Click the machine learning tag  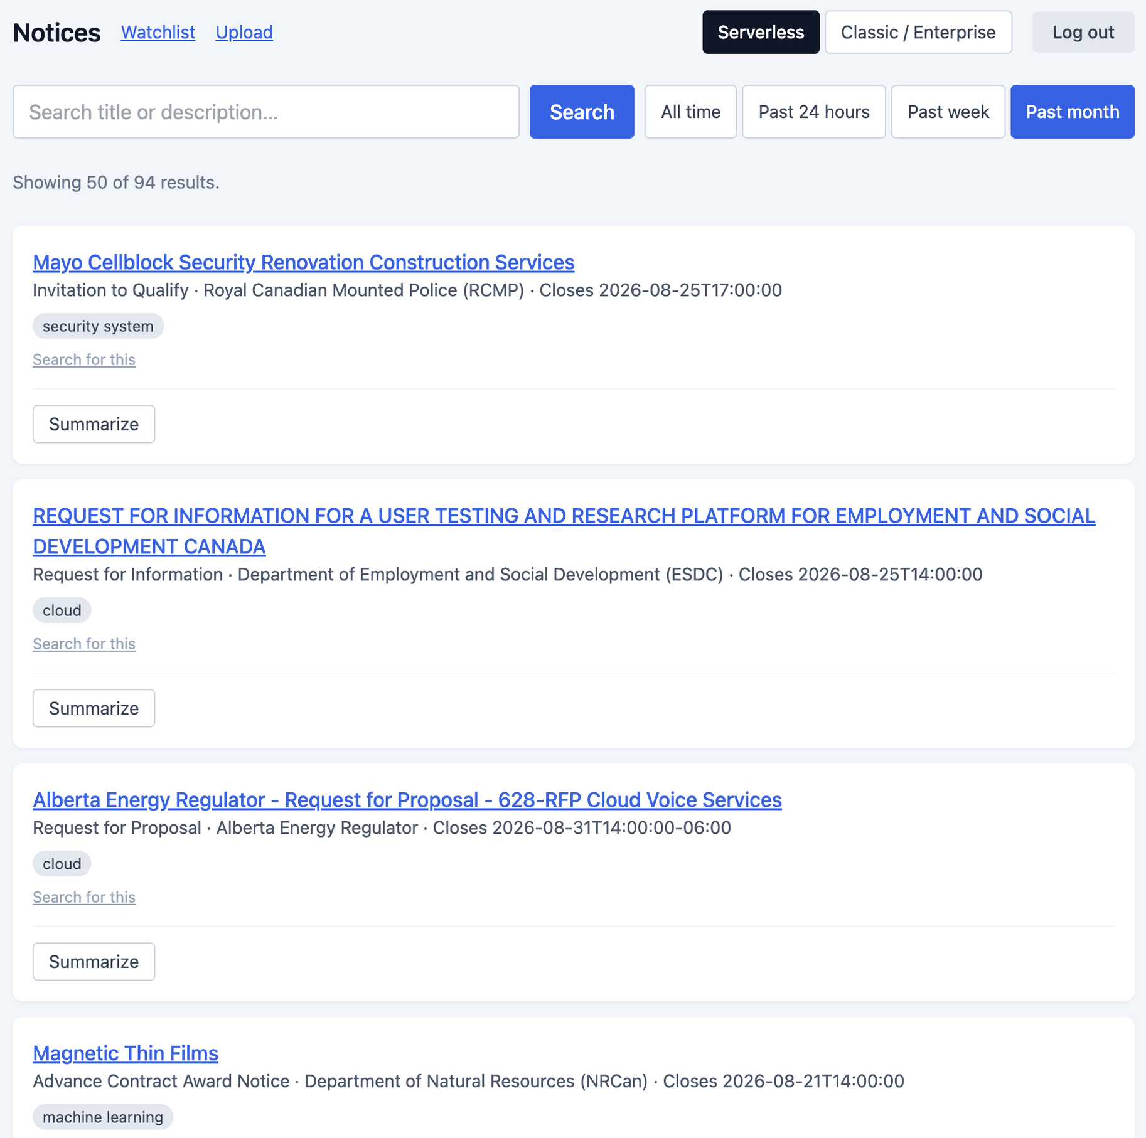(102, 1117)
